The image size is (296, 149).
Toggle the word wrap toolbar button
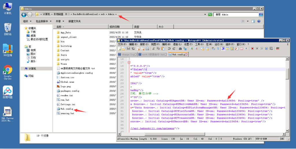(x=213, y=49)
